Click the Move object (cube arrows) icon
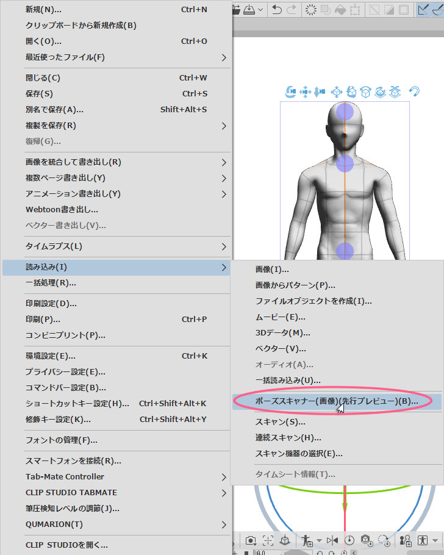The image size is (444, 555). coord(337,92)
